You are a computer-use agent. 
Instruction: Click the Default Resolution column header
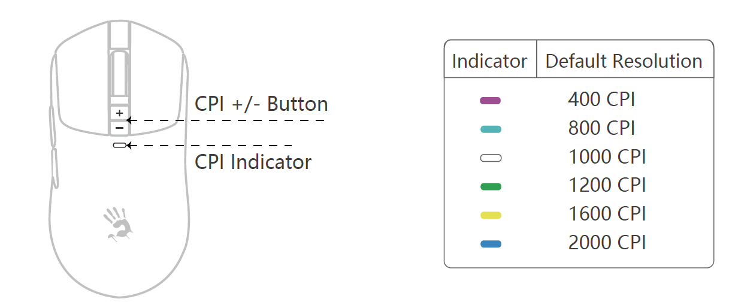[x=624, y=61]
